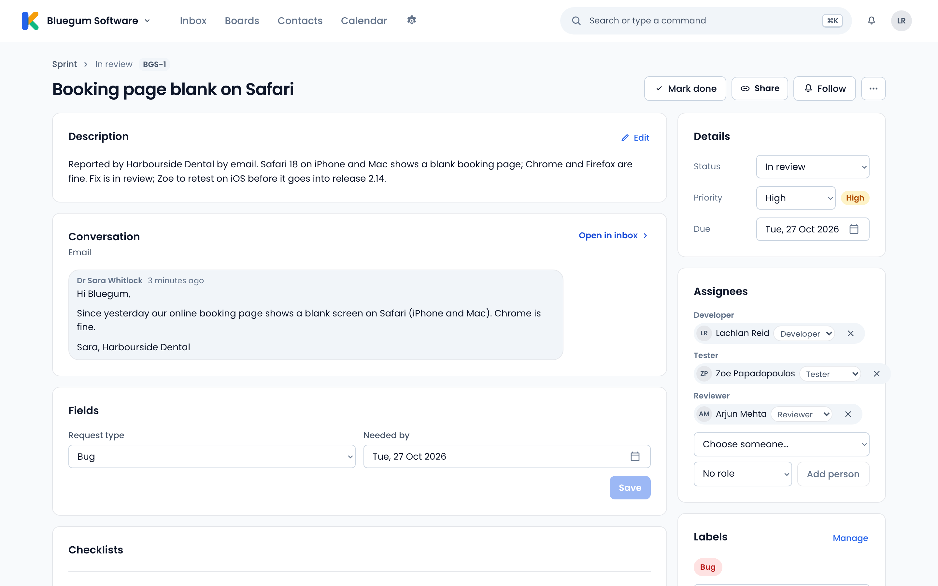Image resolution: width=938 pixels, height=586 pixels.
Task: Click the Add person button
Action: point(833,474)
